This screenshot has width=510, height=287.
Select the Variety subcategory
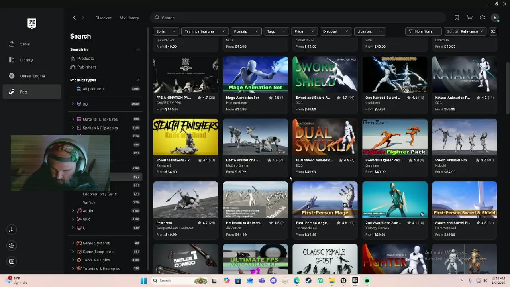click(89, 202)
